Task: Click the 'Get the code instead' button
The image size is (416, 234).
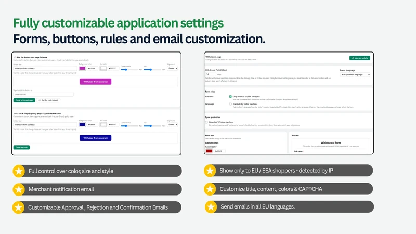Action: click(48, 100)
